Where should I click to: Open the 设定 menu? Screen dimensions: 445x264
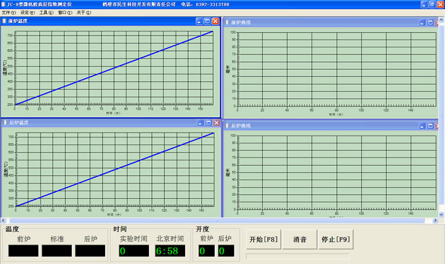tap(28, 12)
